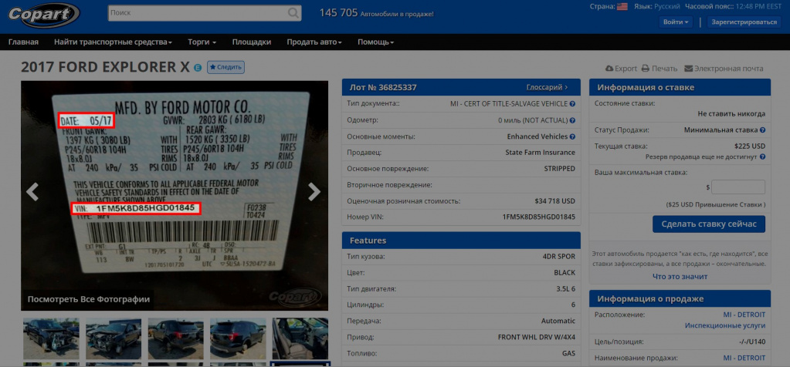Click the Зарегистрироваться button
Viewport: 790px width, 367px height.
(744, 22)
